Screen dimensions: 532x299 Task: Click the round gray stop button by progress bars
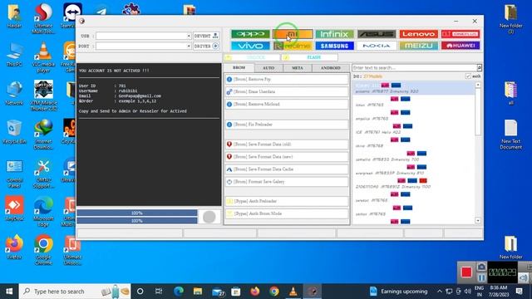click(x=209, y=217)
